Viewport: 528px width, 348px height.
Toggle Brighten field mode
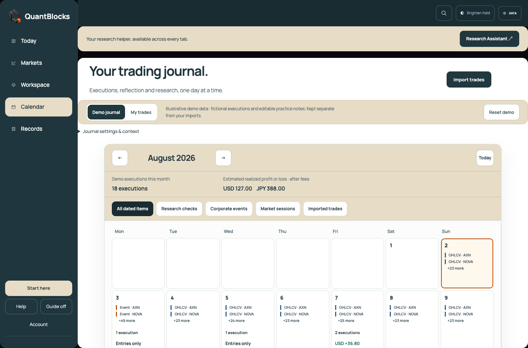coord(475,13)
